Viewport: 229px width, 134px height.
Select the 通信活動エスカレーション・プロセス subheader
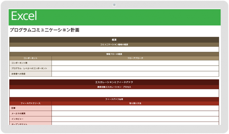(114, 87)
